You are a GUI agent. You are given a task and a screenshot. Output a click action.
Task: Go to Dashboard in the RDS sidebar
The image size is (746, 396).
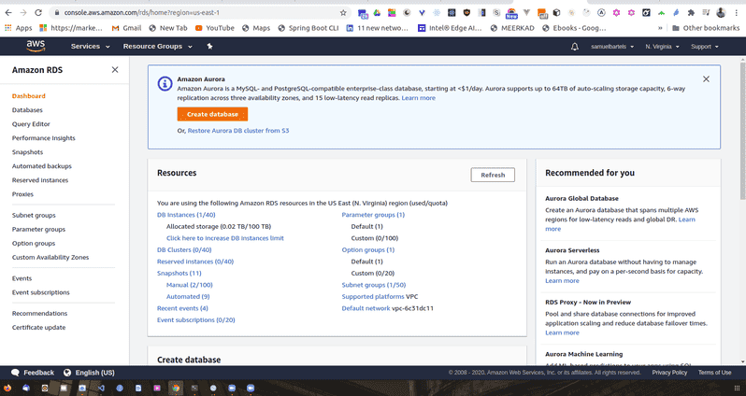tap(29, 96)
